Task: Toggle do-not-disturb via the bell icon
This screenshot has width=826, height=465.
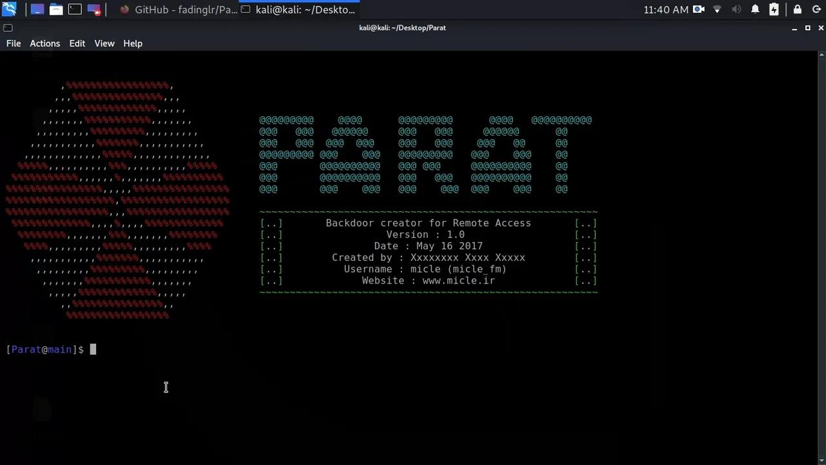Action: point(755,9)
